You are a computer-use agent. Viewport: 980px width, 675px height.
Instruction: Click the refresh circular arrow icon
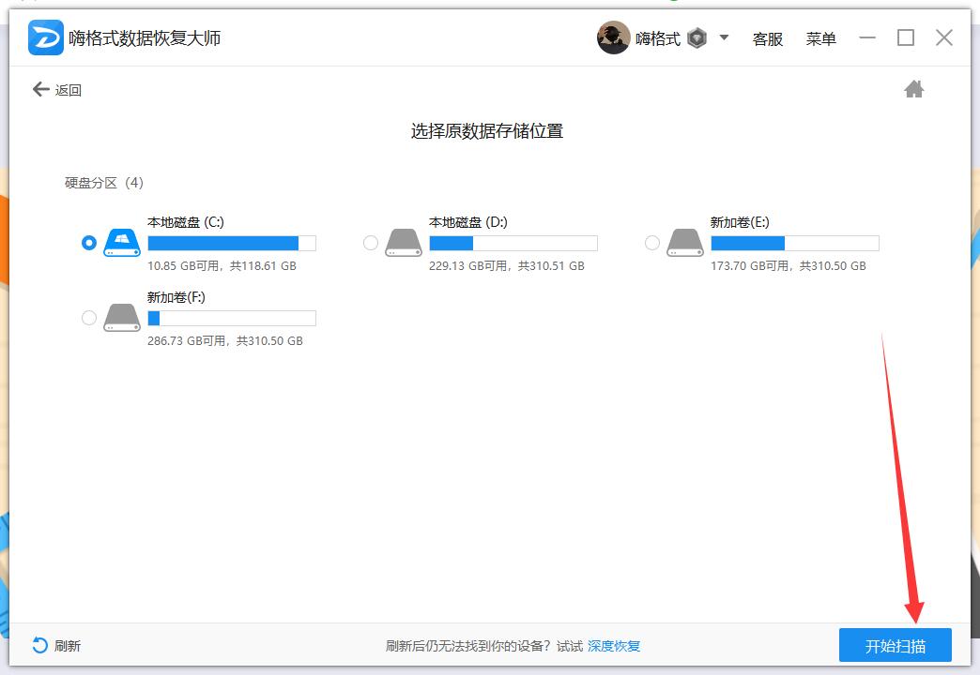(x=39, y=646)
